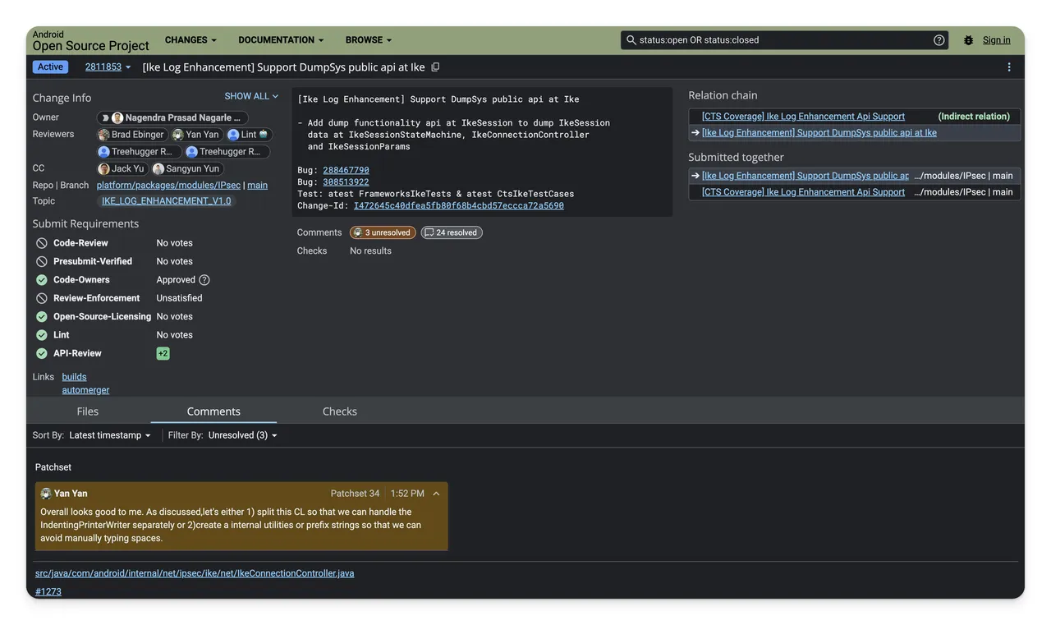Click the search query input field
The width and height of the screenshot is (1051, 625).
click(784, 40)
